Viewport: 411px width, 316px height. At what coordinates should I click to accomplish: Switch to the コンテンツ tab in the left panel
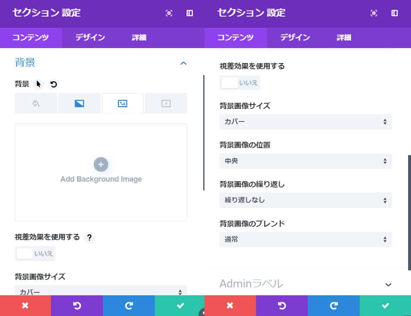point(31,37)
